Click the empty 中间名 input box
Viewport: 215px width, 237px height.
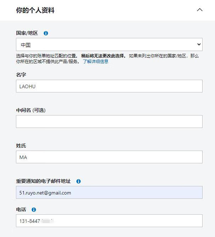109,122
